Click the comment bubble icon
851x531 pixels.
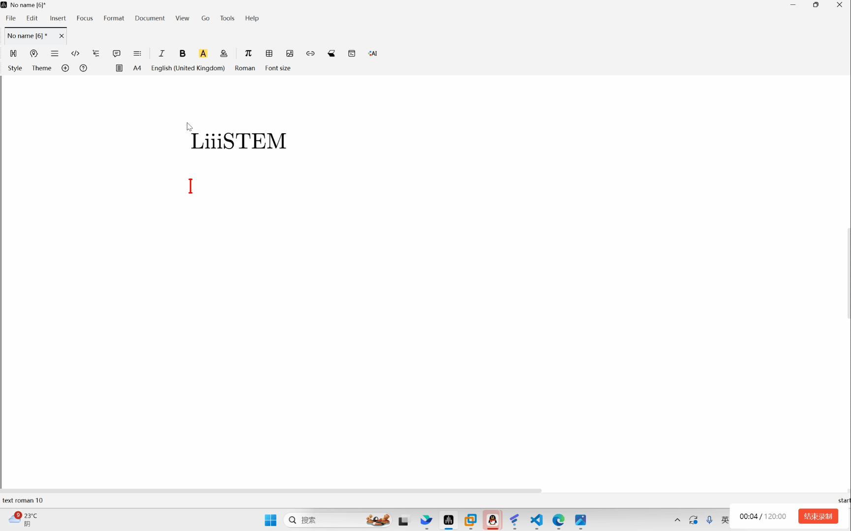[117, 53]
